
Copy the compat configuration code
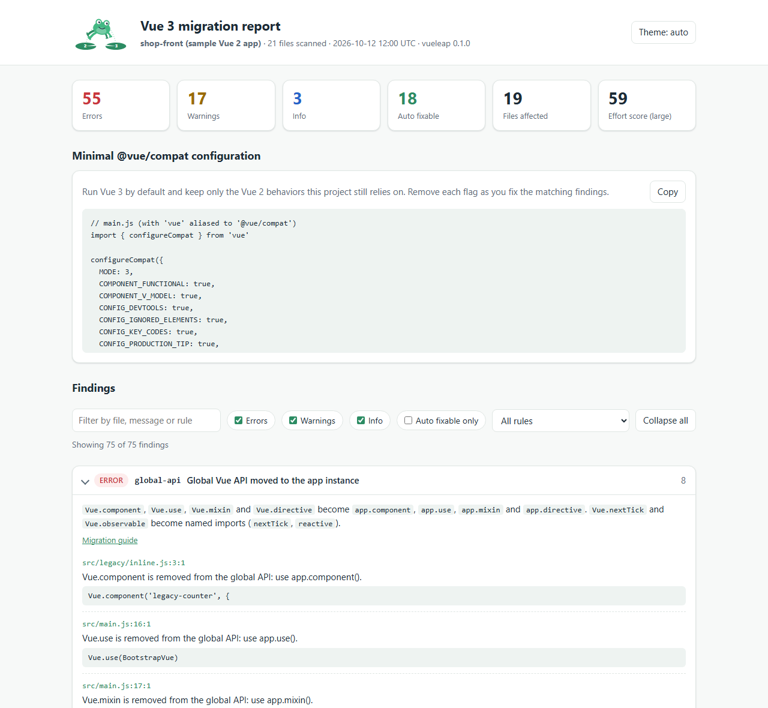pyautogui.click(x=667, y=192)
